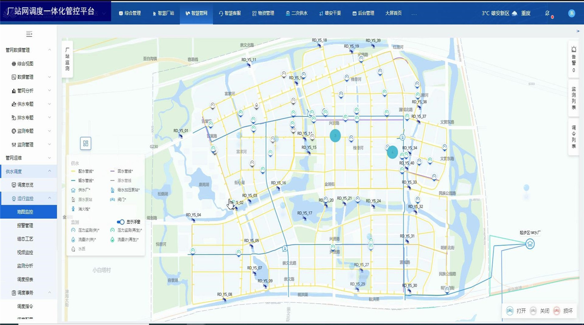
Task: Switch to the 智慧厂站 top tab
Action: pyautogui.click(x=163, y=13)
